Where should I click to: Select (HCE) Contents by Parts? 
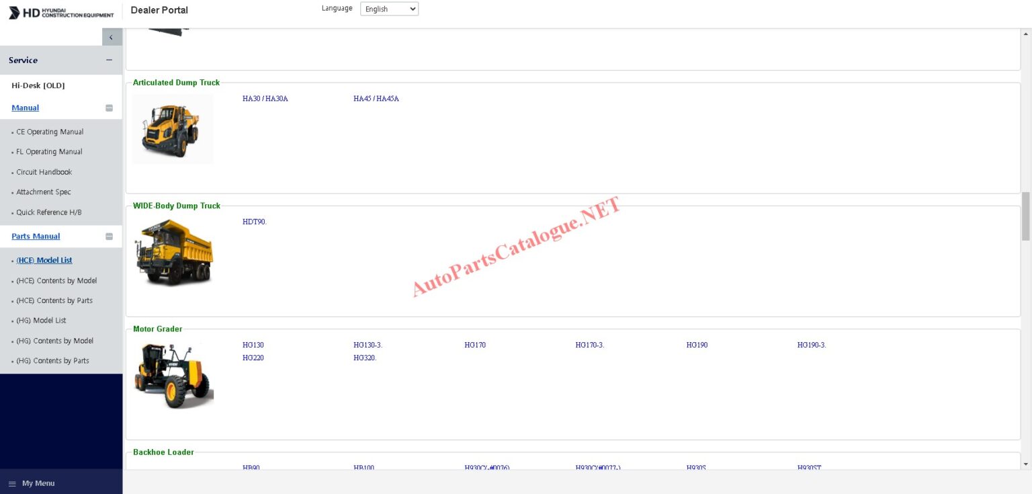point(54,300)
